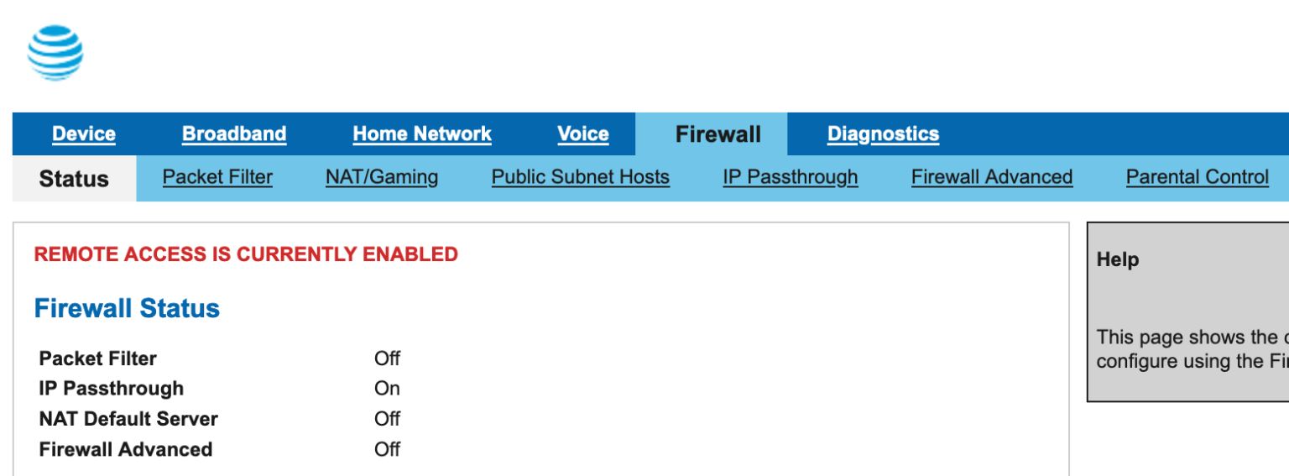
Task: Open the Packet Filter sub-tab link
Action: [x=217, y=177]
